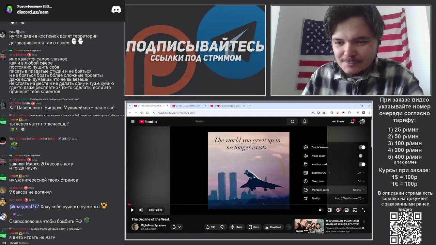Viewport: 436px width, 245px height.
Task: Open the browser extensions puzzle icon
Action: click(x=349, y=113)
